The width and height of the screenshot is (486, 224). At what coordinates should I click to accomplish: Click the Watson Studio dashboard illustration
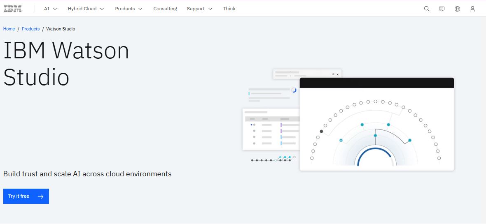point(348,120)
